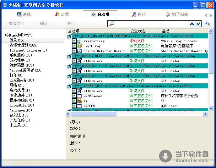Screen dimensions: 216x168
Task: Click the horizontal scroll-right arrow
Action: pos(206,114)
